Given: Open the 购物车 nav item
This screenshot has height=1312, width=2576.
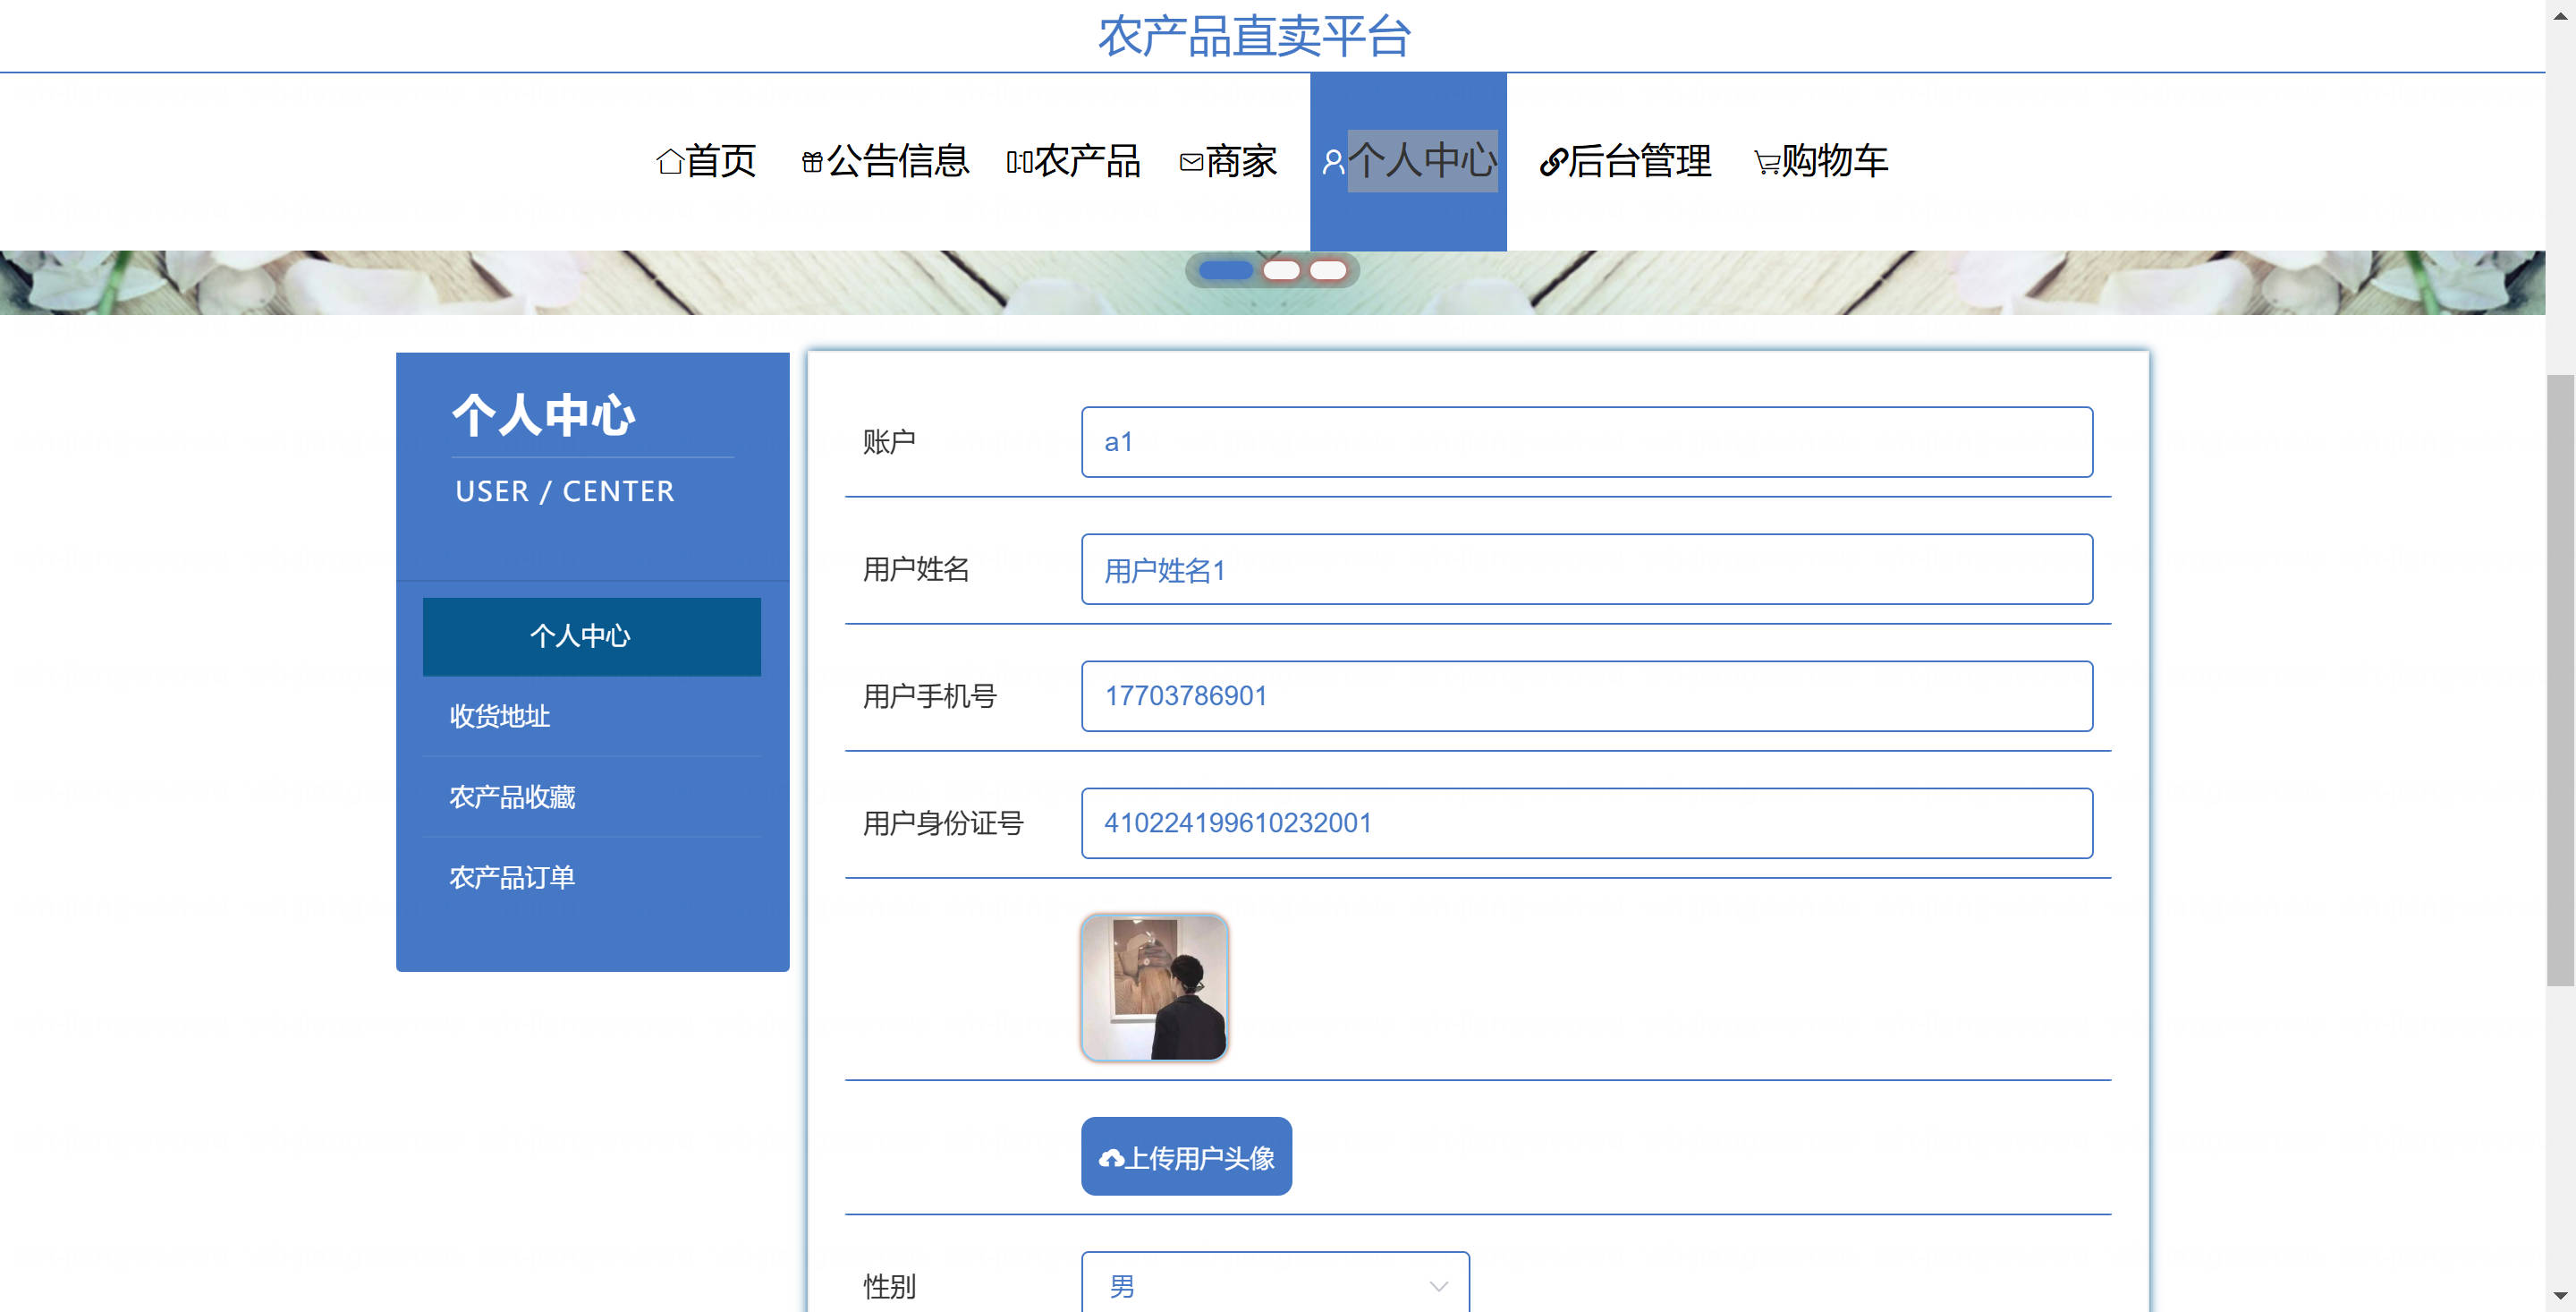Looking at the screenshot, I should pyautogui.click(x=1821, y=161).
